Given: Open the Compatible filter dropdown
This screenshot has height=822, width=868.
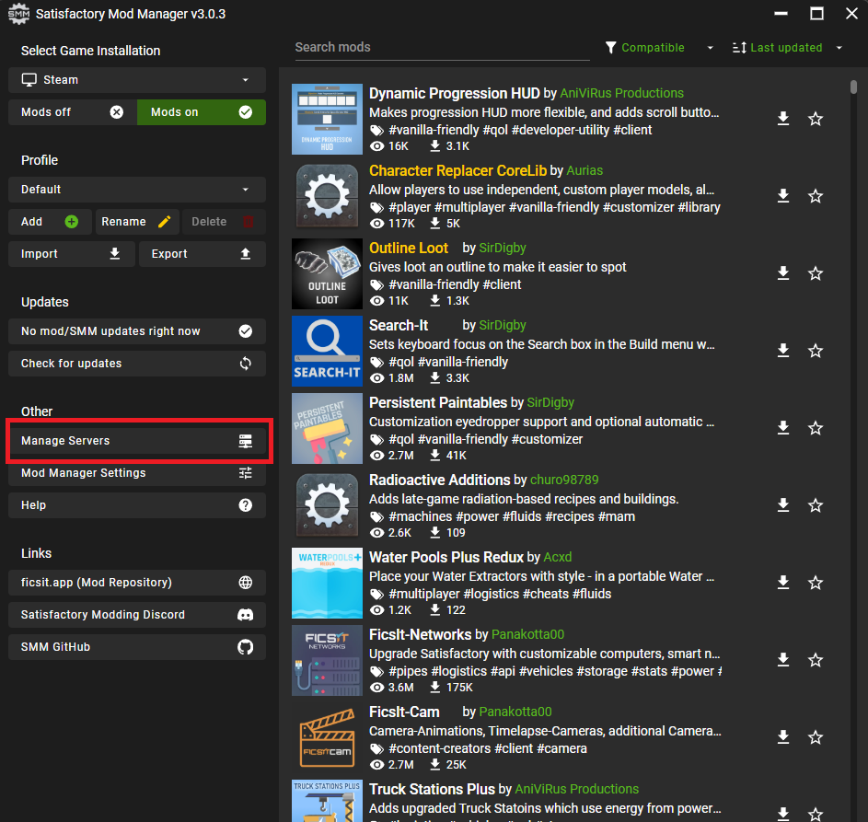Looking at the screenshot, I should point(659,48).
